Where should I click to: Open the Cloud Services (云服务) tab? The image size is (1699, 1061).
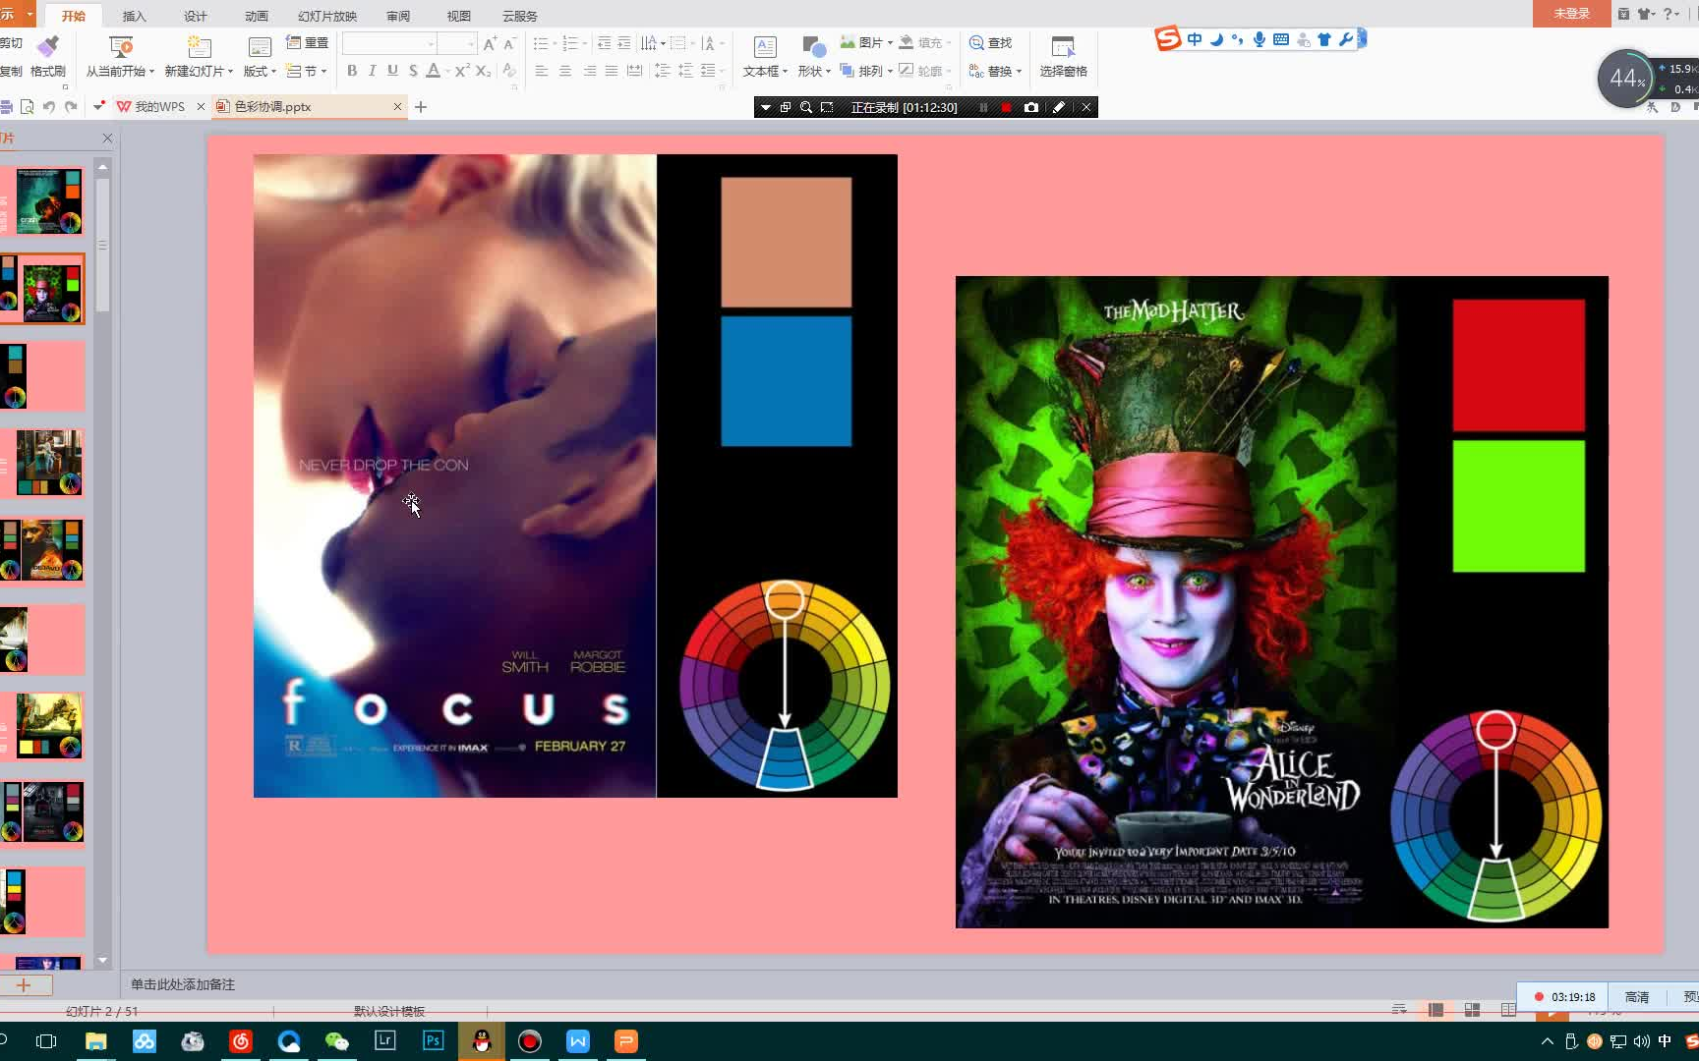click(x=520, y=16)
